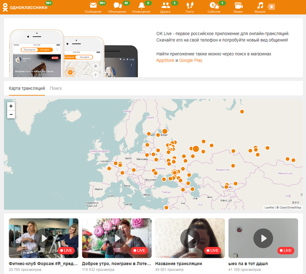Switch to the Поиск tab
Viewport: 306px width, 274px height.
pyautogui.click(x=56, y=88)
